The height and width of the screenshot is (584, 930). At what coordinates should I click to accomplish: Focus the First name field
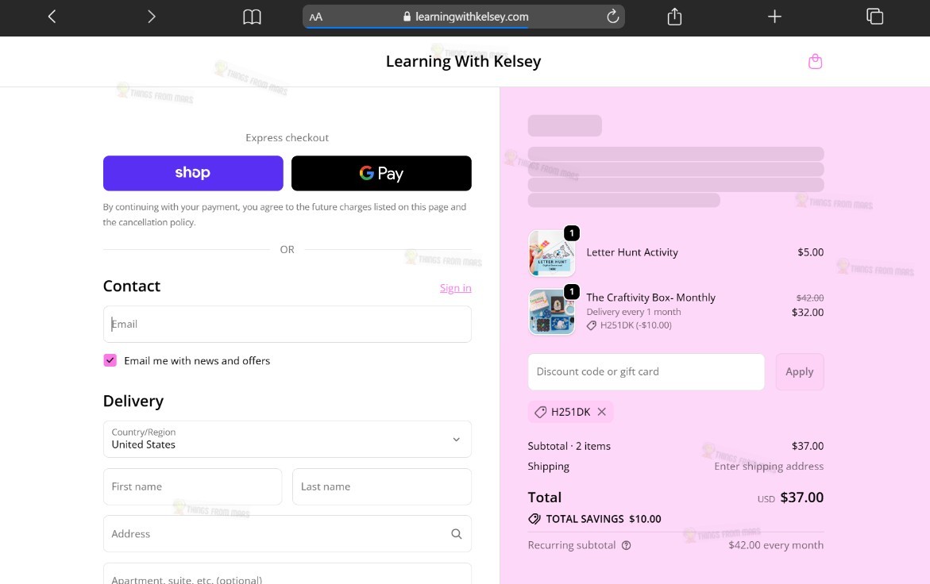(193, 486)
